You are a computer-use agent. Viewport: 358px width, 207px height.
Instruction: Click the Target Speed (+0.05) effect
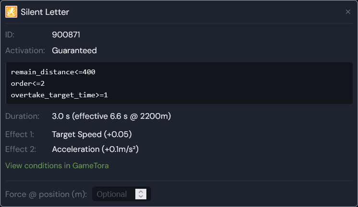tap(92, 134)
